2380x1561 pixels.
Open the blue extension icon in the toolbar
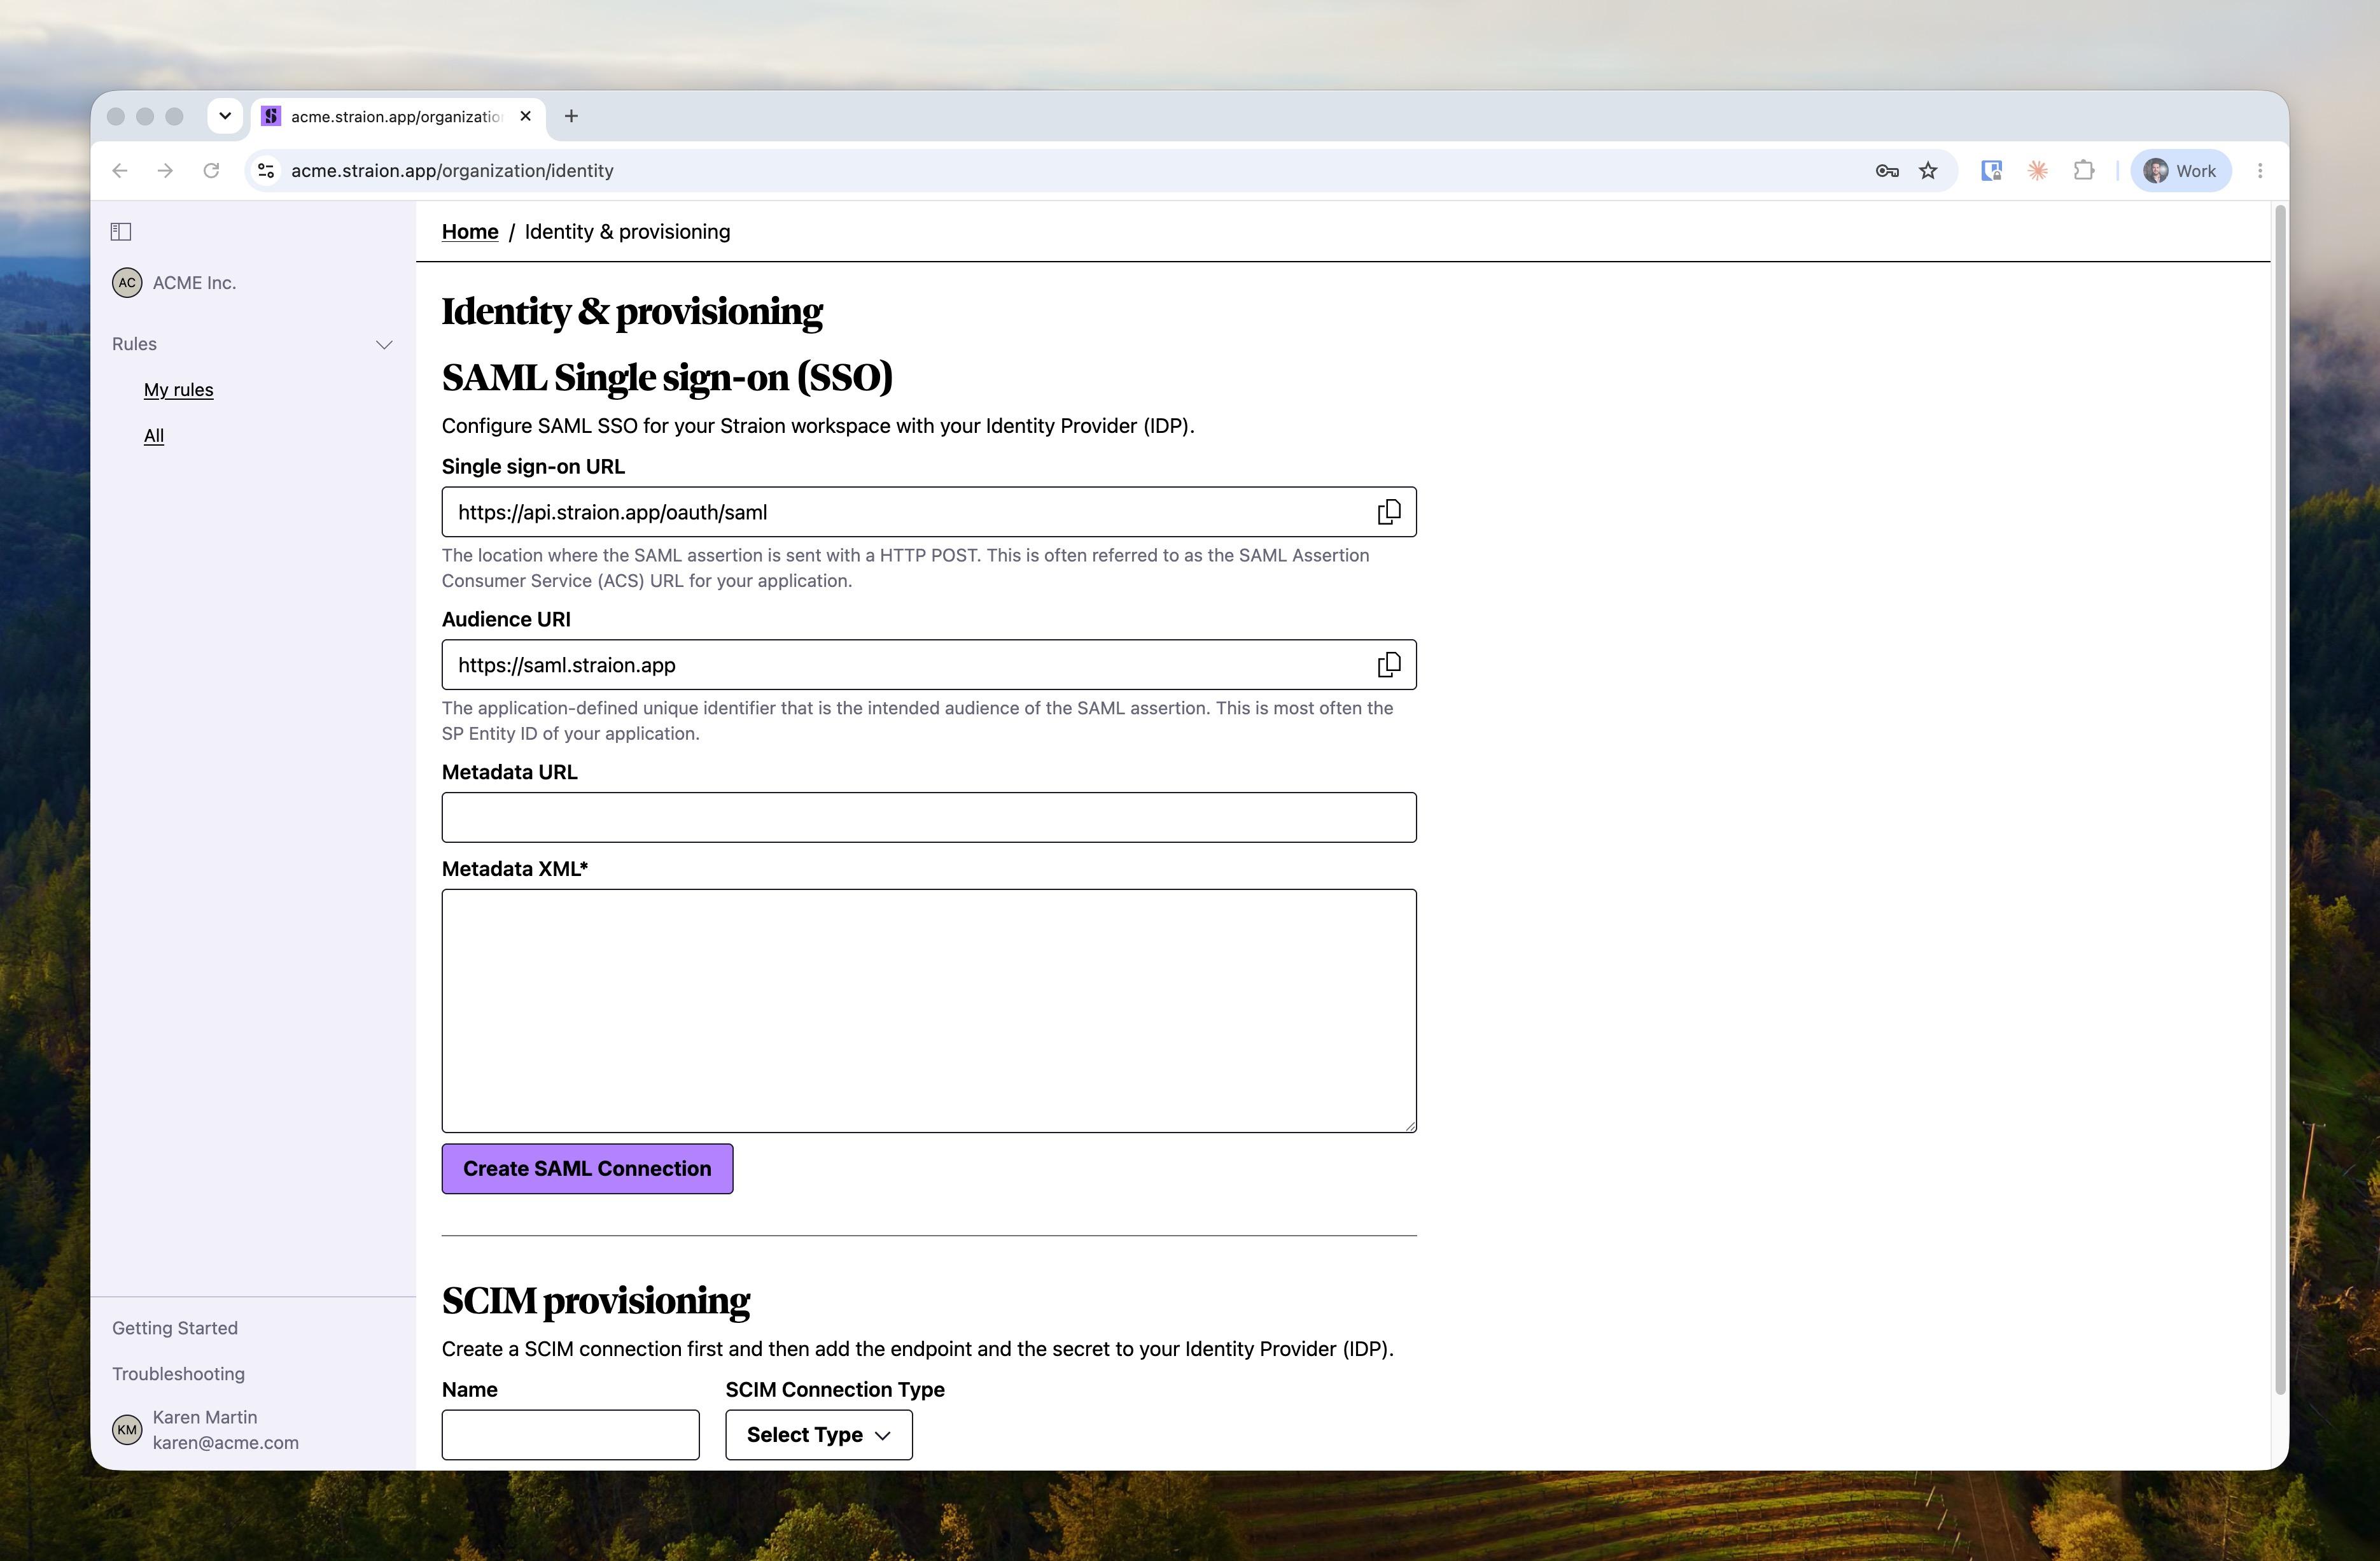click(1991, 171)
